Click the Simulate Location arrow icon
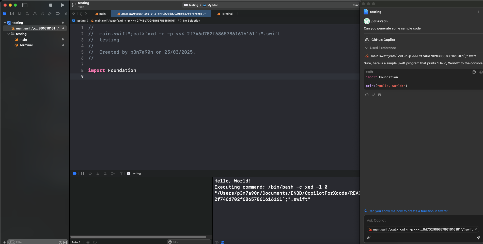This screenshot has height=244, width=483. (x=121, y=173)
